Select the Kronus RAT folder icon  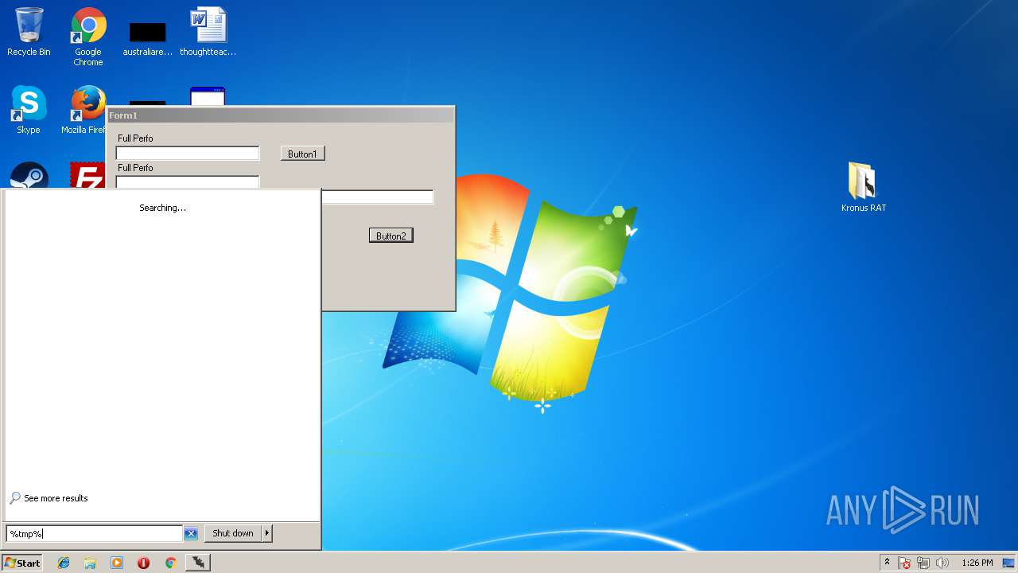pos(863,187)
